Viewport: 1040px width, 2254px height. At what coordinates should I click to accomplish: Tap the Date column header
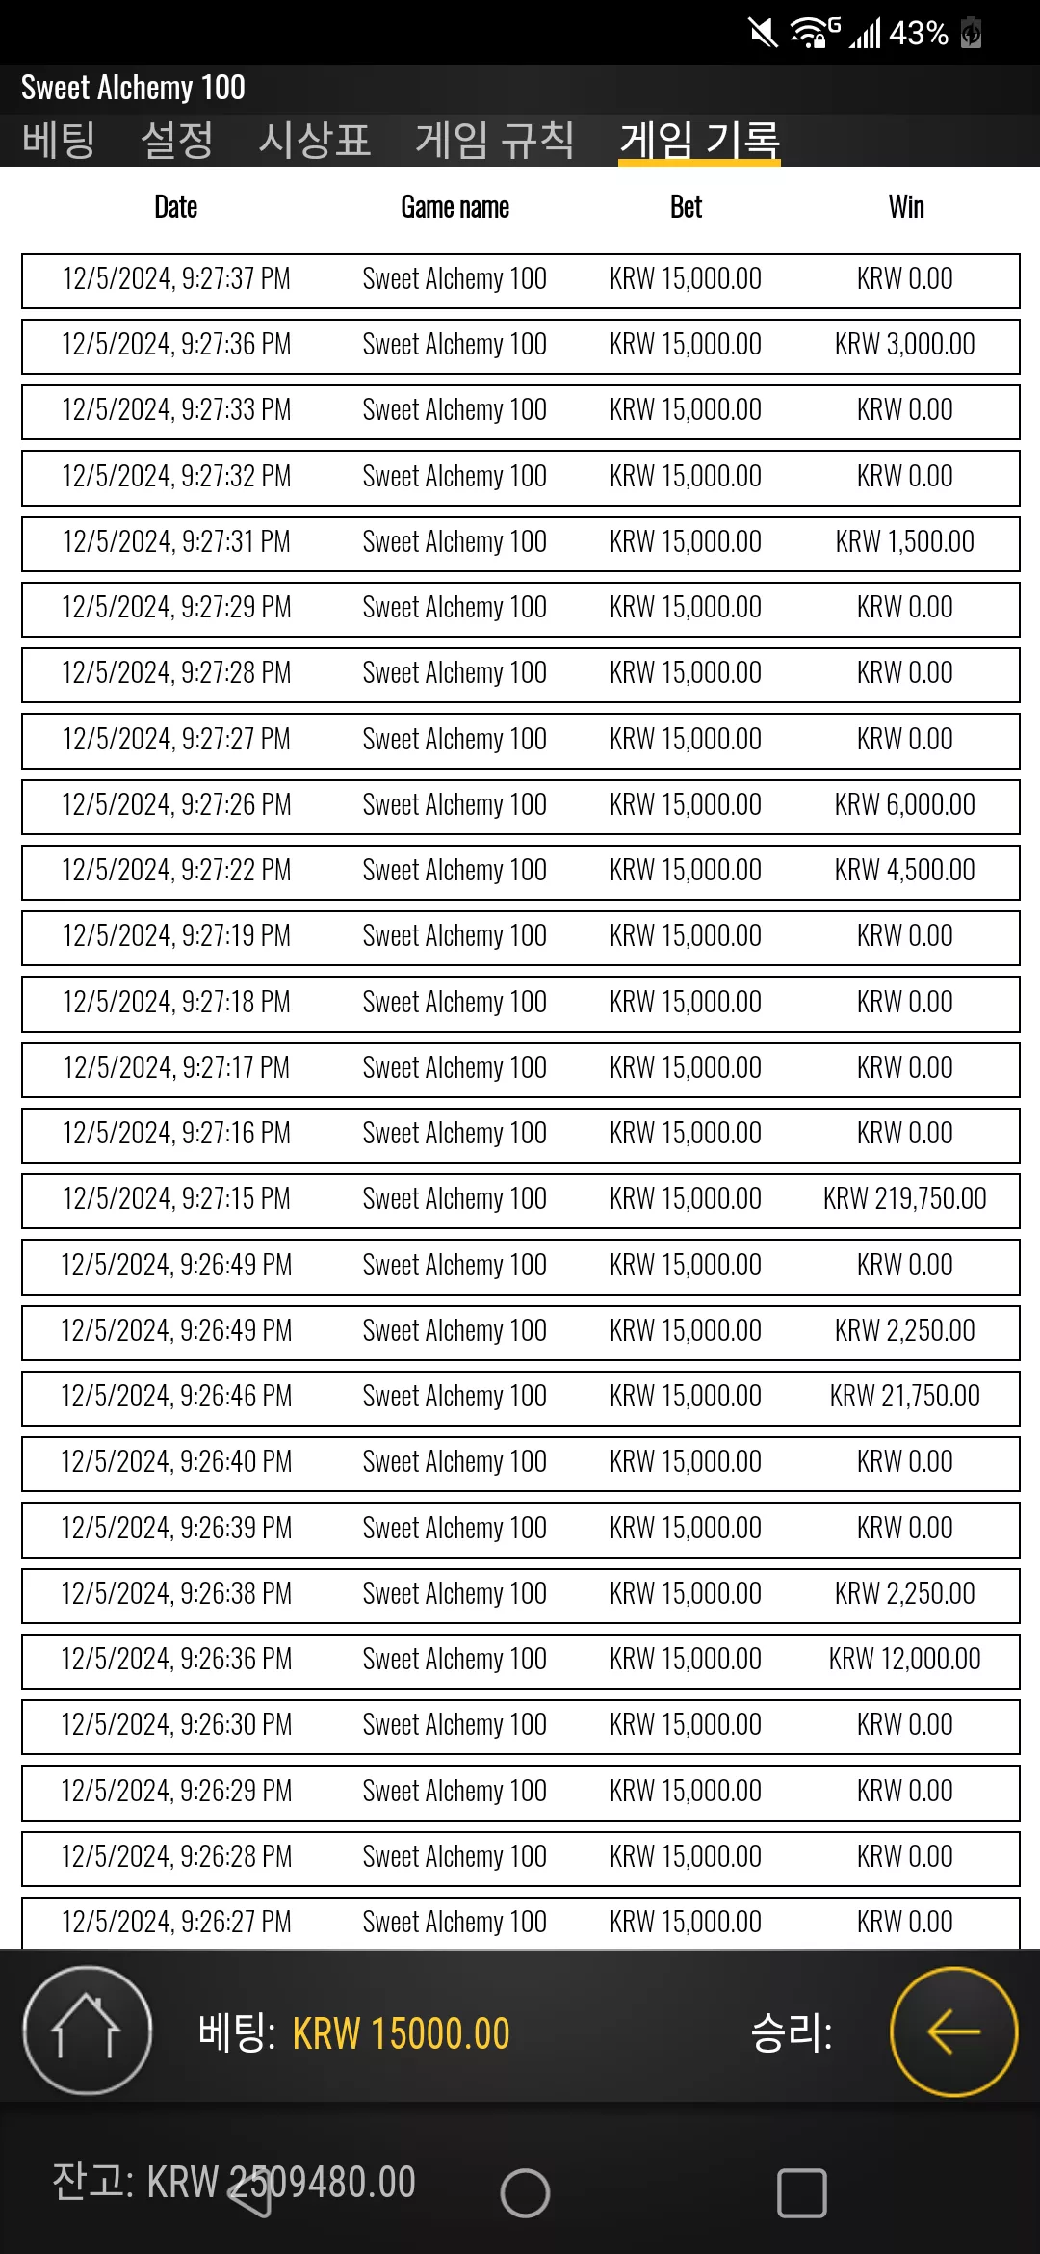(x=176, y=207)
